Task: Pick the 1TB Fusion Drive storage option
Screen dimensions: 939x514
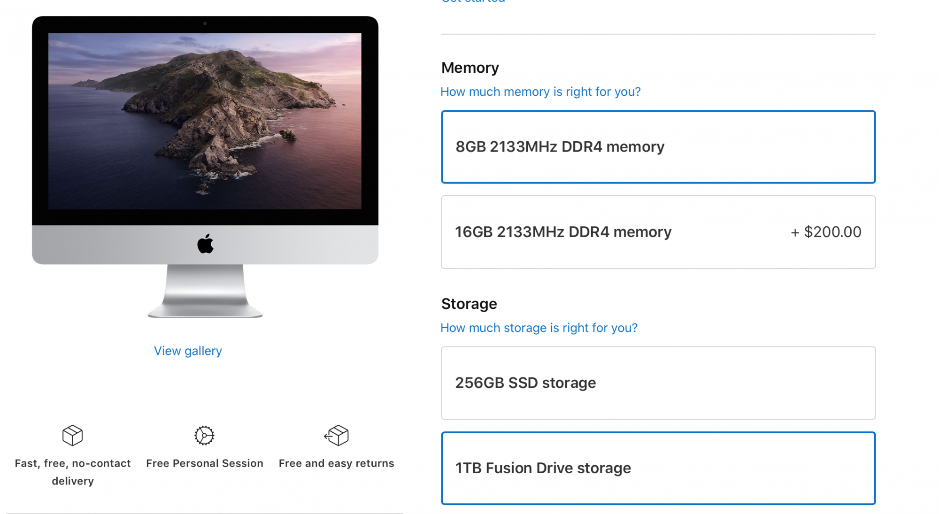Action: 658,468
